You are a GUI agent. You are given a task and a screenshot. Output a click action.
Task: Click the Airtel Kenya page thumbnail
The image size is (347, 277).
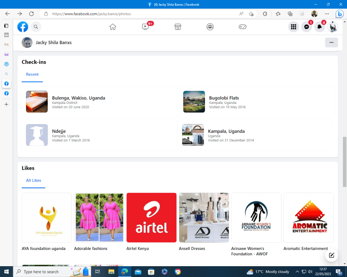[151, 217]
